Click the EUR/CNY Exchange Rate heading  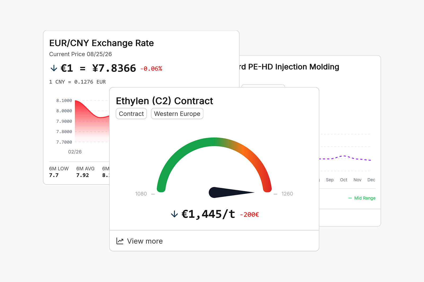pos(101,43)
